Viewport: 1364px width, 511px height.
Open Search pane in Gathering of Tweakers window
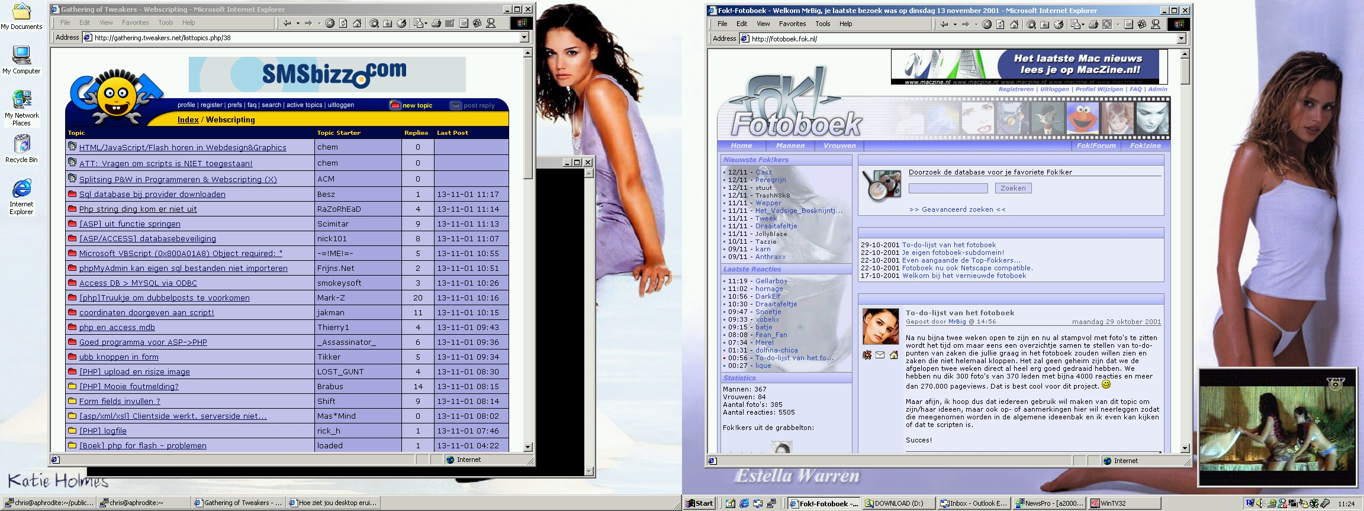(x=374, y=23)
